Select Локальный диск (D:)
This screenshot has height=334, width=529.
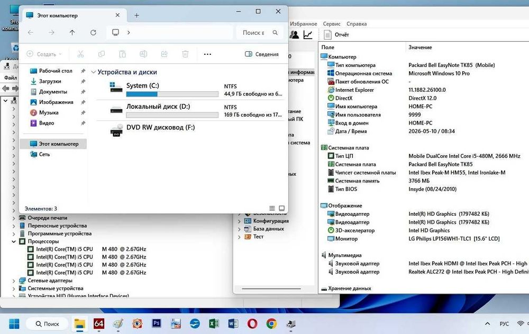tap(190, 110)
